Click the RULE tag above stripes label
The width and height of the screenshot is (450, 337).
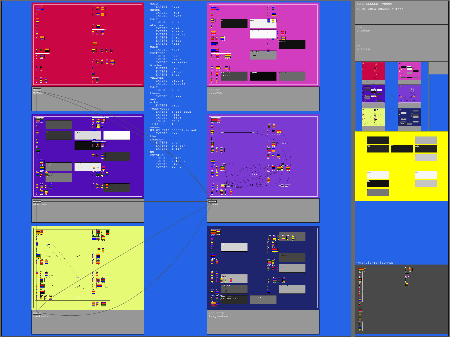click(37, 201)
